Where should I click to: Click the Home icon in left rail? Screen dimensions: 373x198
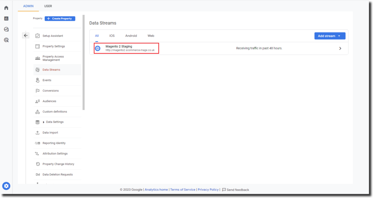[x=6, y=8]
